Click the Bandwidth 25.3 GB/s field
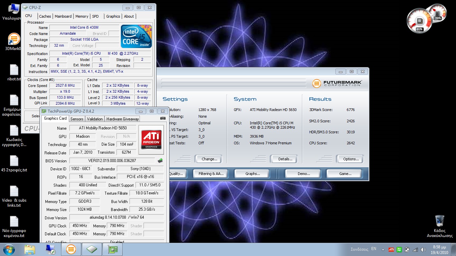The width and height of the screenshot is (456, 256). pyautogui.click(x=147, y=209)
